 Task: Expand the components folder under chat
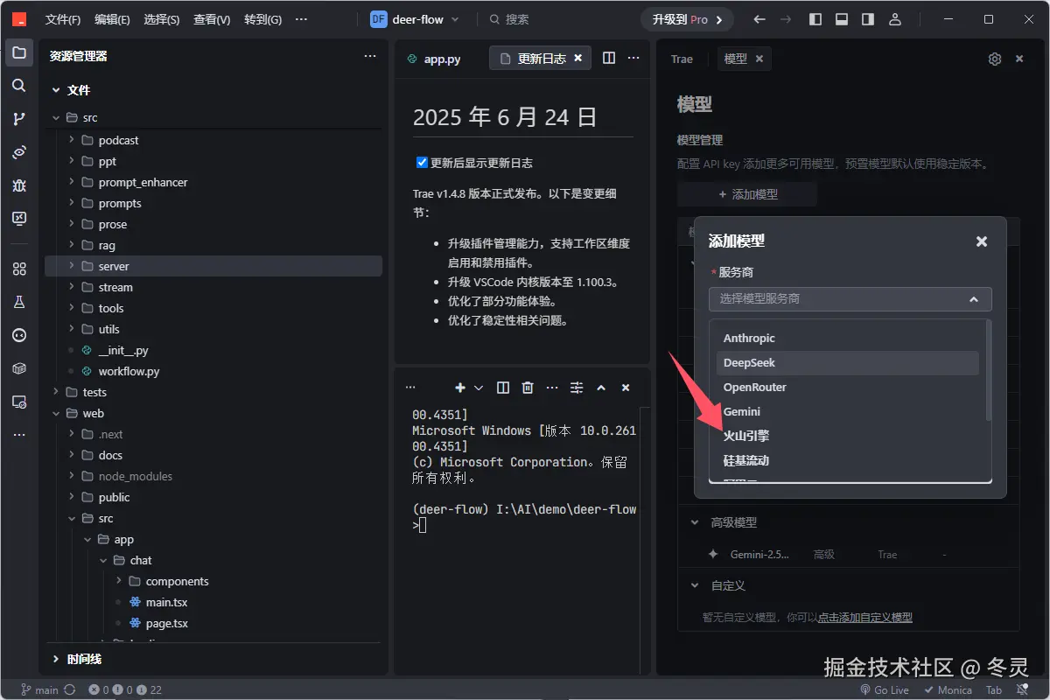point(120,581)
